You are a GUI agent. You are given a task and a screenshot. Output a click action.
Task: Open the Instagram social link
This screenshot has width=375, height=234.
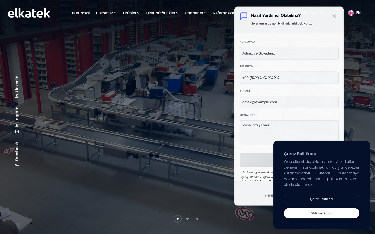pyautogui.click(x=17, y=120)
